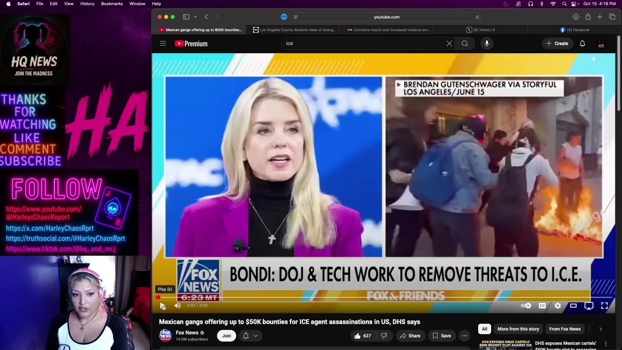Submit search with magnifier button
Viewport: 622px width, 350px height.
coord(465,43)
